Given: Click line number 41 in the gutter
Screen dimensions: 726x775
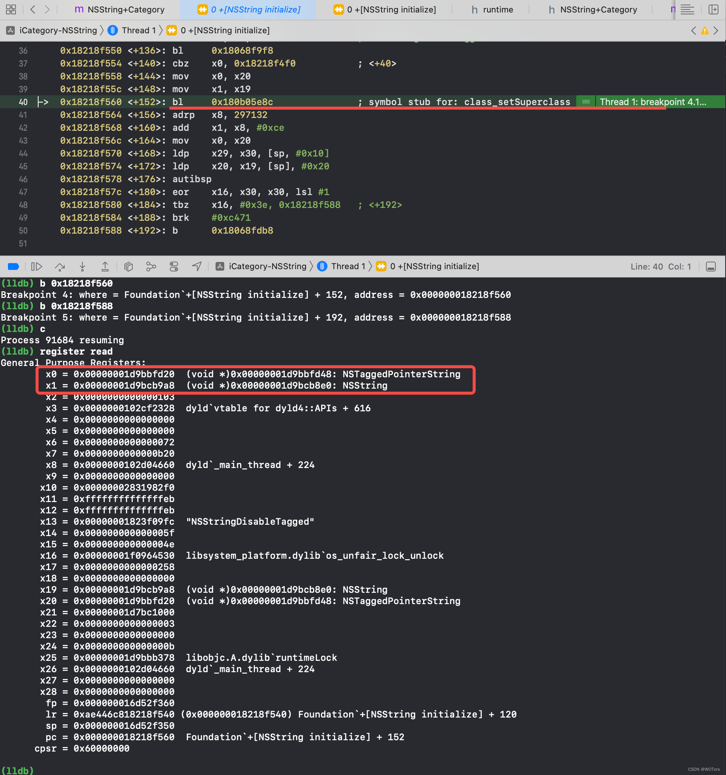Looking at the screenshot, I should pos(23,115).
